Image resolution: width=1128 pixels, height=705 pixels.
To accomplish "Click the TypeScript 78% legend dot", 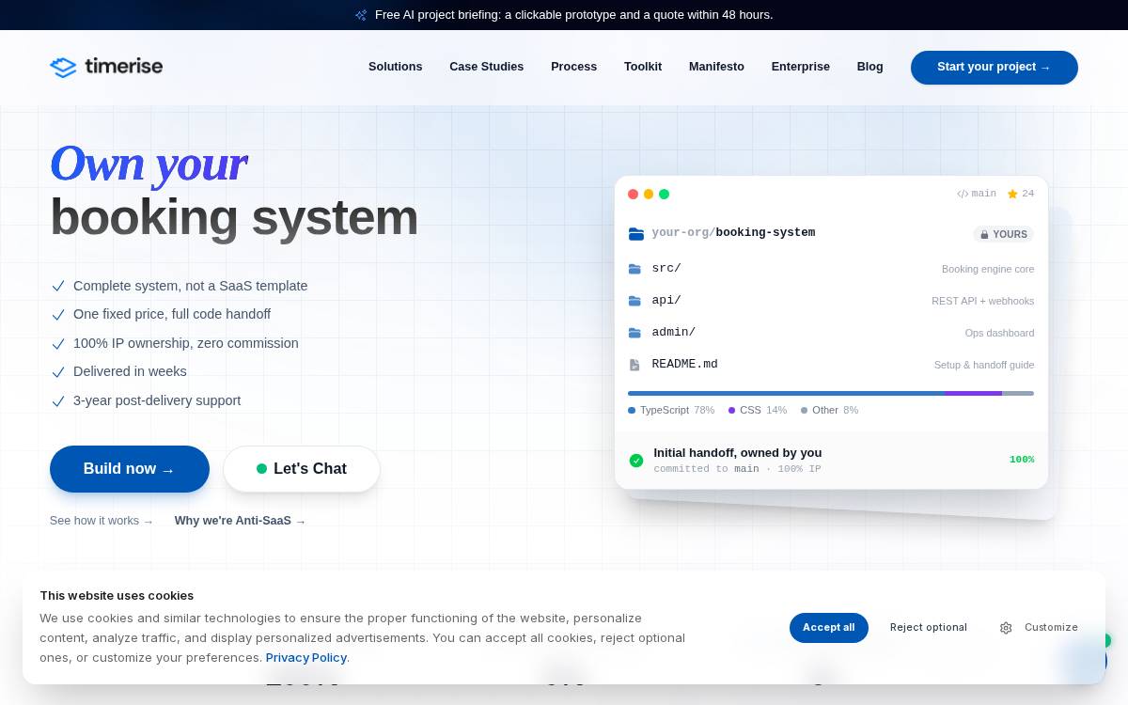I will 632,411.
